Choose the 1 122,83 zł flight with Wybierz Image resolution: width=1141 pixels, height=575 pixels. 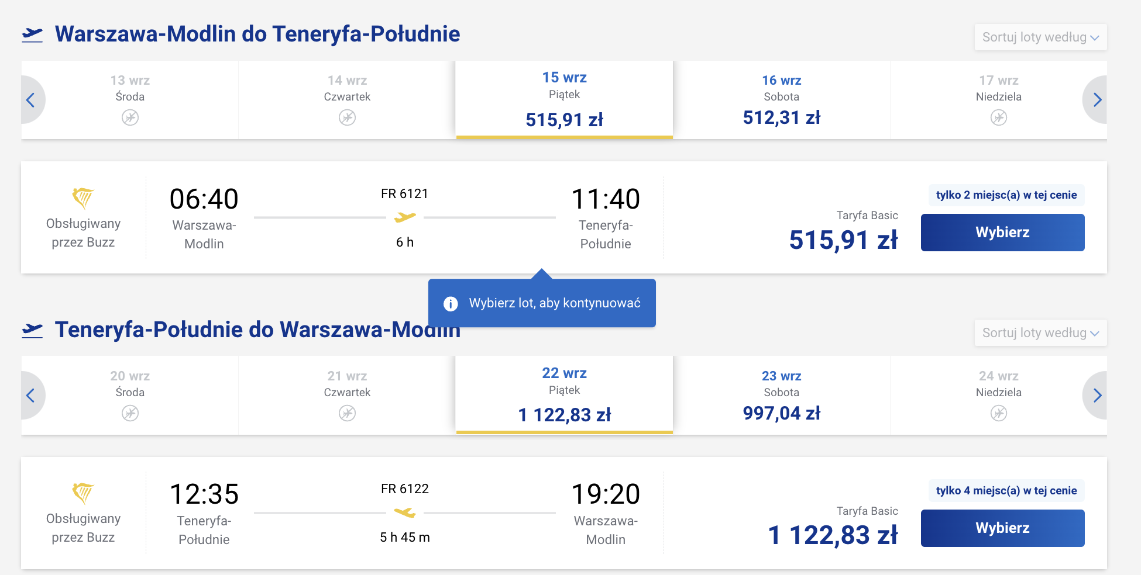tap(1002, 528)
